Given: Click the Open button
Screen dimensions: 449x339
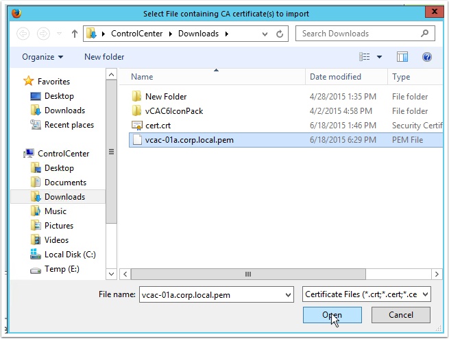Looking at the screenshot, I should point(332,315).
